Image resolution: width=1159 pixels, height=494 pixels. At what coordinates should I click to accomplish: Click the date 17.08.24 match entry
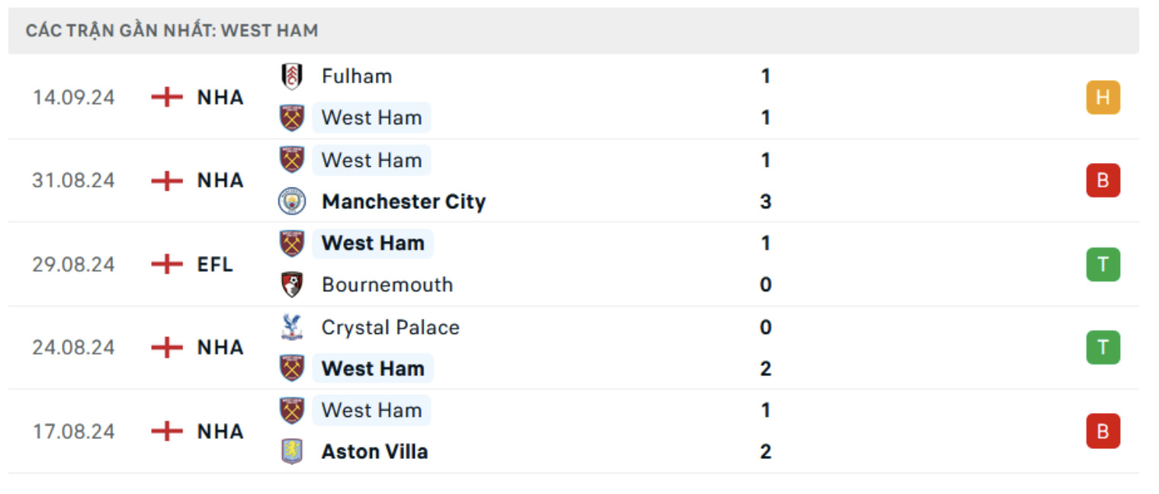coord(73,432)
